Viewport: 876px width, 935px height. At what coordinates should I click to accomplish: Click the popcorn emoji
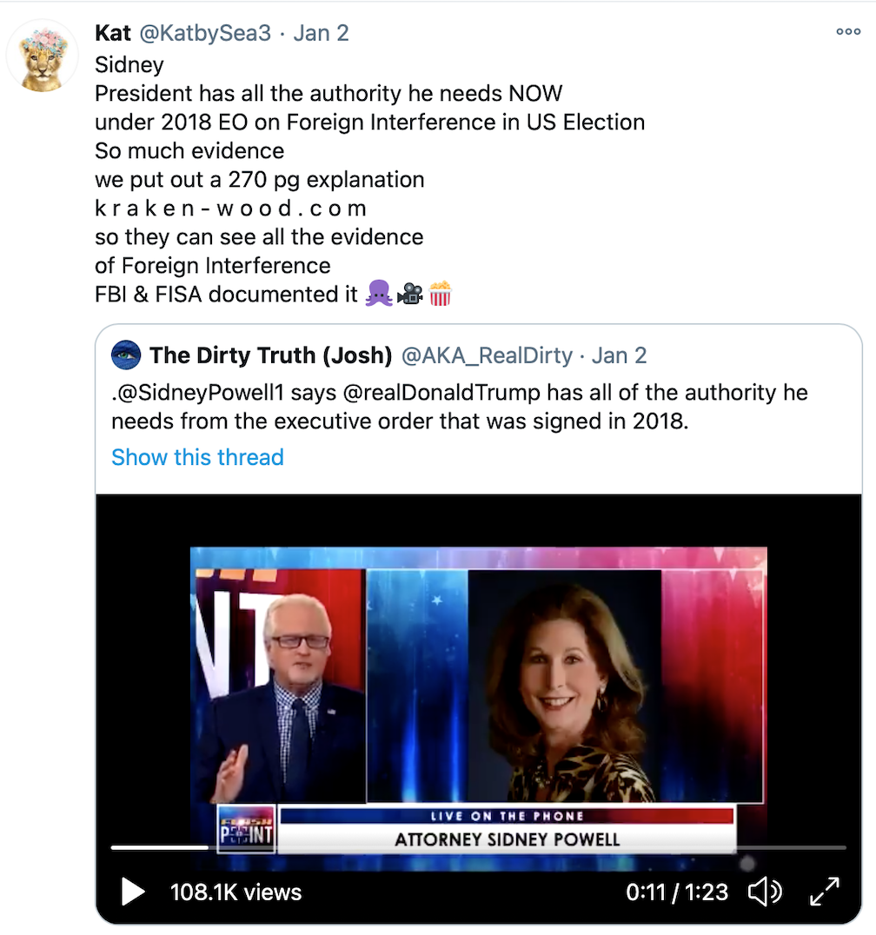[x=440, y=294]
